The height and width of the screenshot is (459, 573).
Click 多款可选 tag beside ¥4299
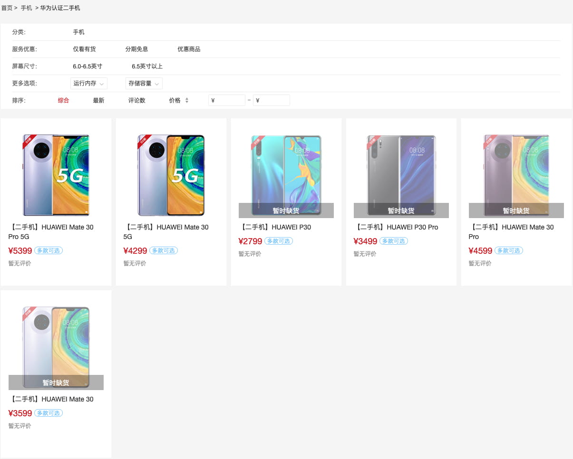pyautogui.click(x=164, y=250)
